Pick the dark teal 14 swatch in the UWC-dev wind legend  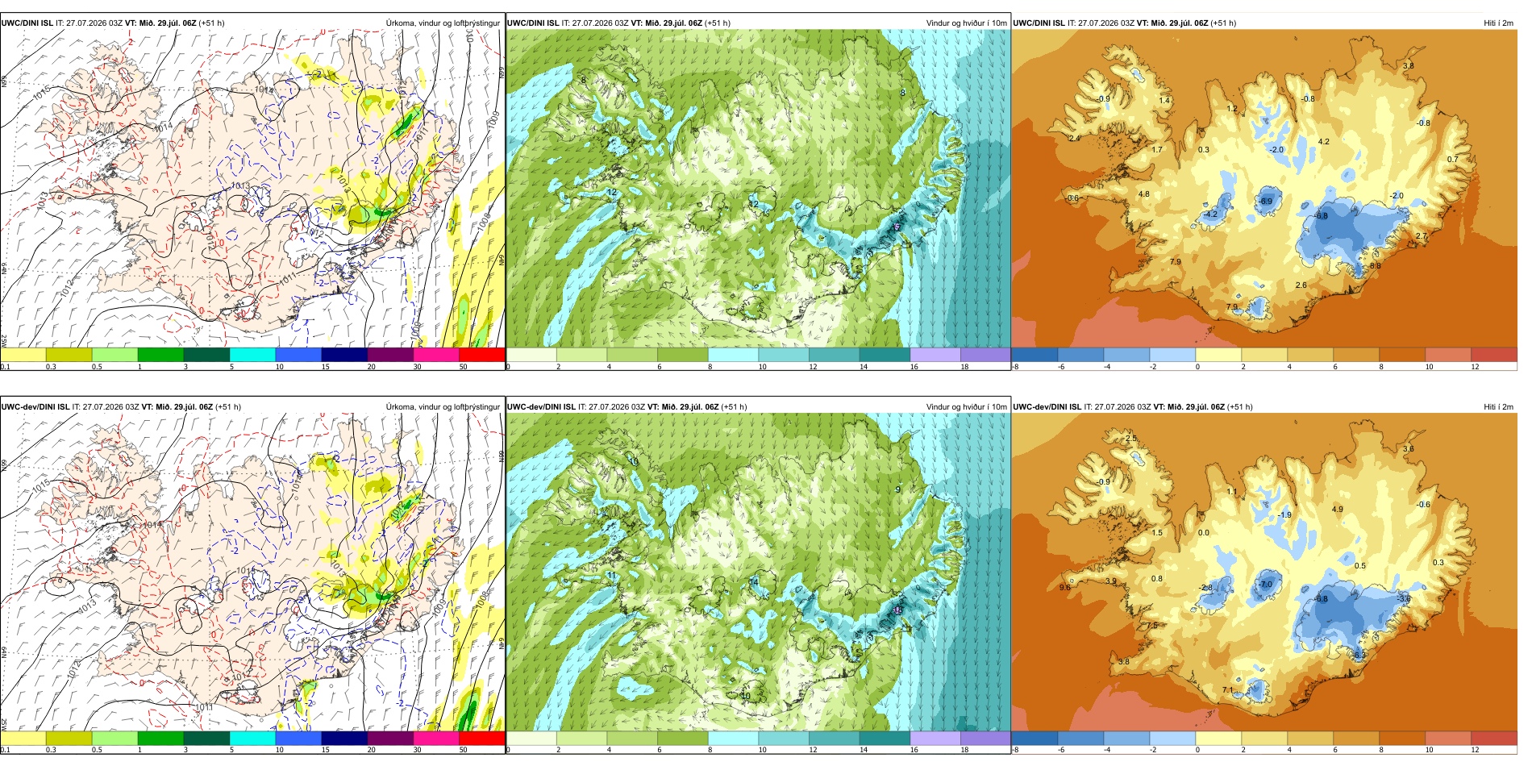[885, 738]
